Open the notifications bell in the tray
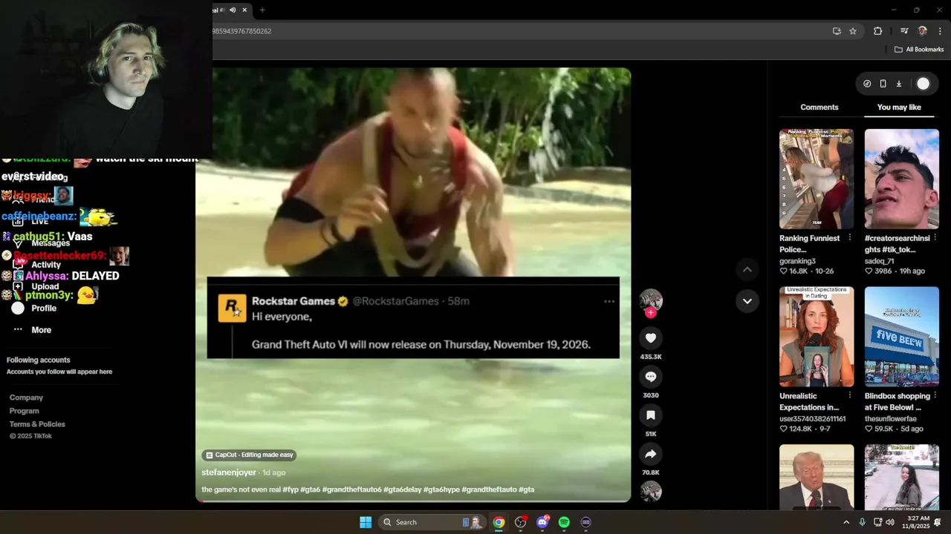951x534 pixels. (938, 522)
